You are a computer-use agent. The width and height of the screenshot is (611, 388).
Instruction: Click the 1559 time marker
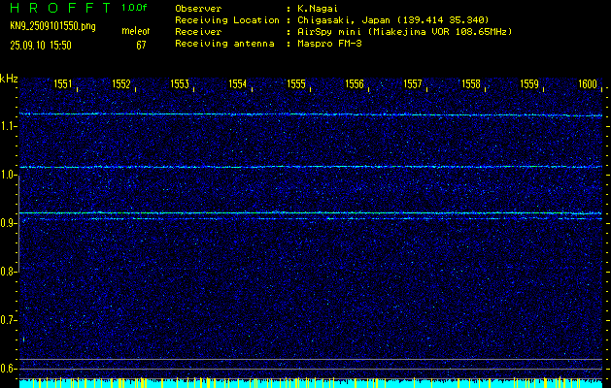pos(529,84)
